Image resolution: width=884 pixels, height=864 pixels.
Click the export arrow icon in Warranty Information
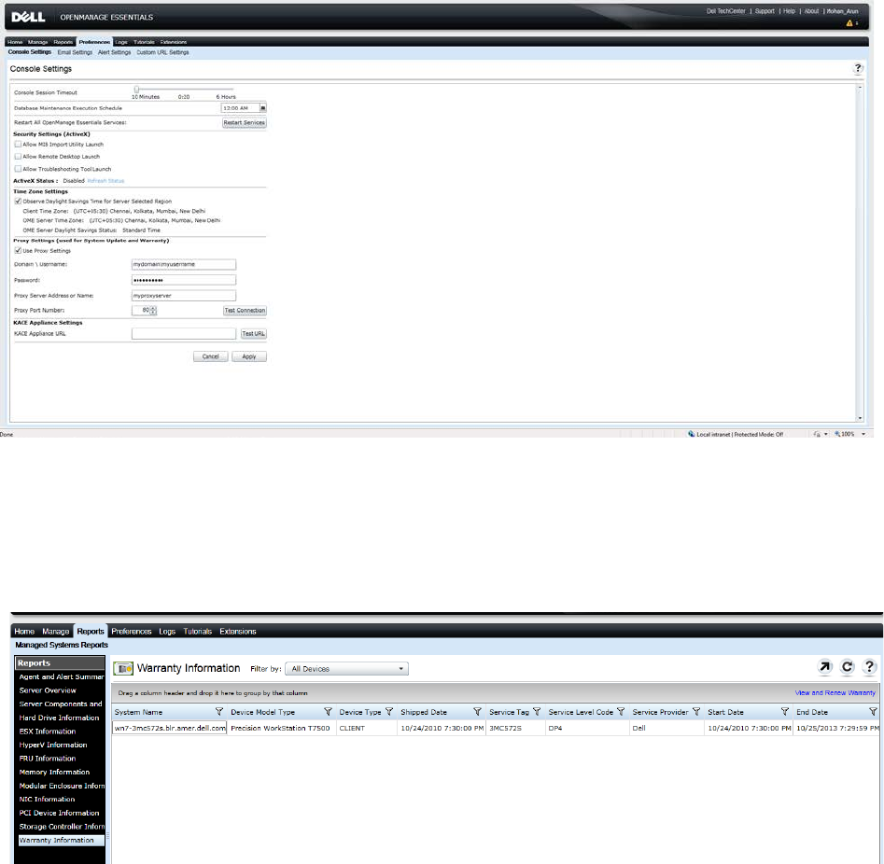tap(825, 667)
